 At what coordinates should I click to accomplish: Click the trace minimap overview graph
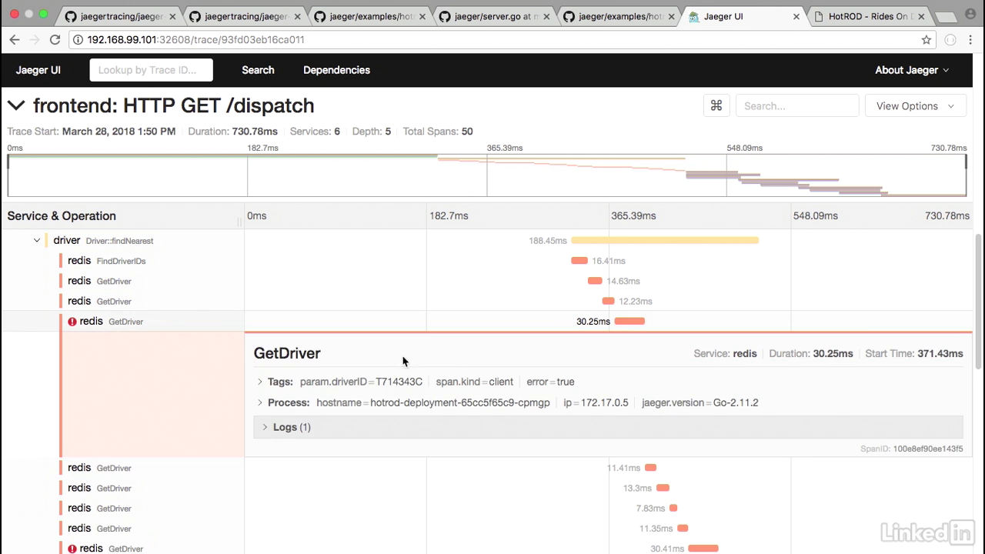(487, 175)
